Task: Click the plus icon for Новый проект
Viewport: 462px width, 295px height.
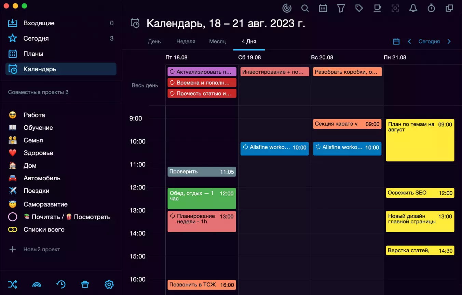Action: click(x=13, y=249)
